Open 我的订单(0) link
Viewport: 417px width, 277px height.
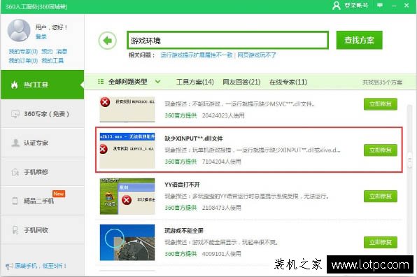[23, 61]
